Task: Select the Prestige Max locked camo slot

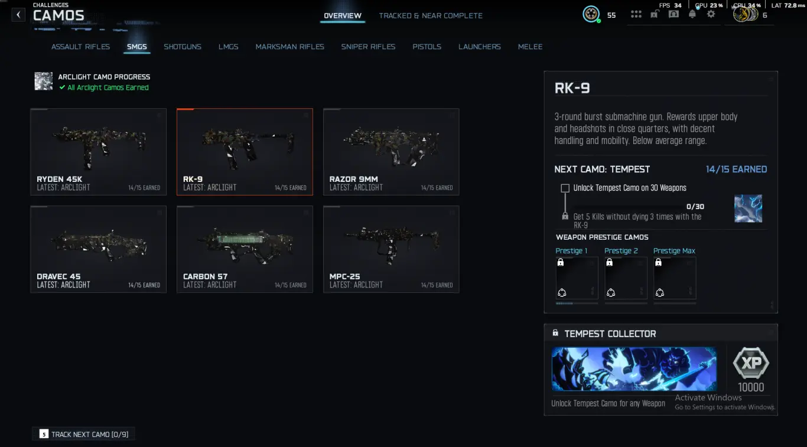Action: (x=675, y=278)
